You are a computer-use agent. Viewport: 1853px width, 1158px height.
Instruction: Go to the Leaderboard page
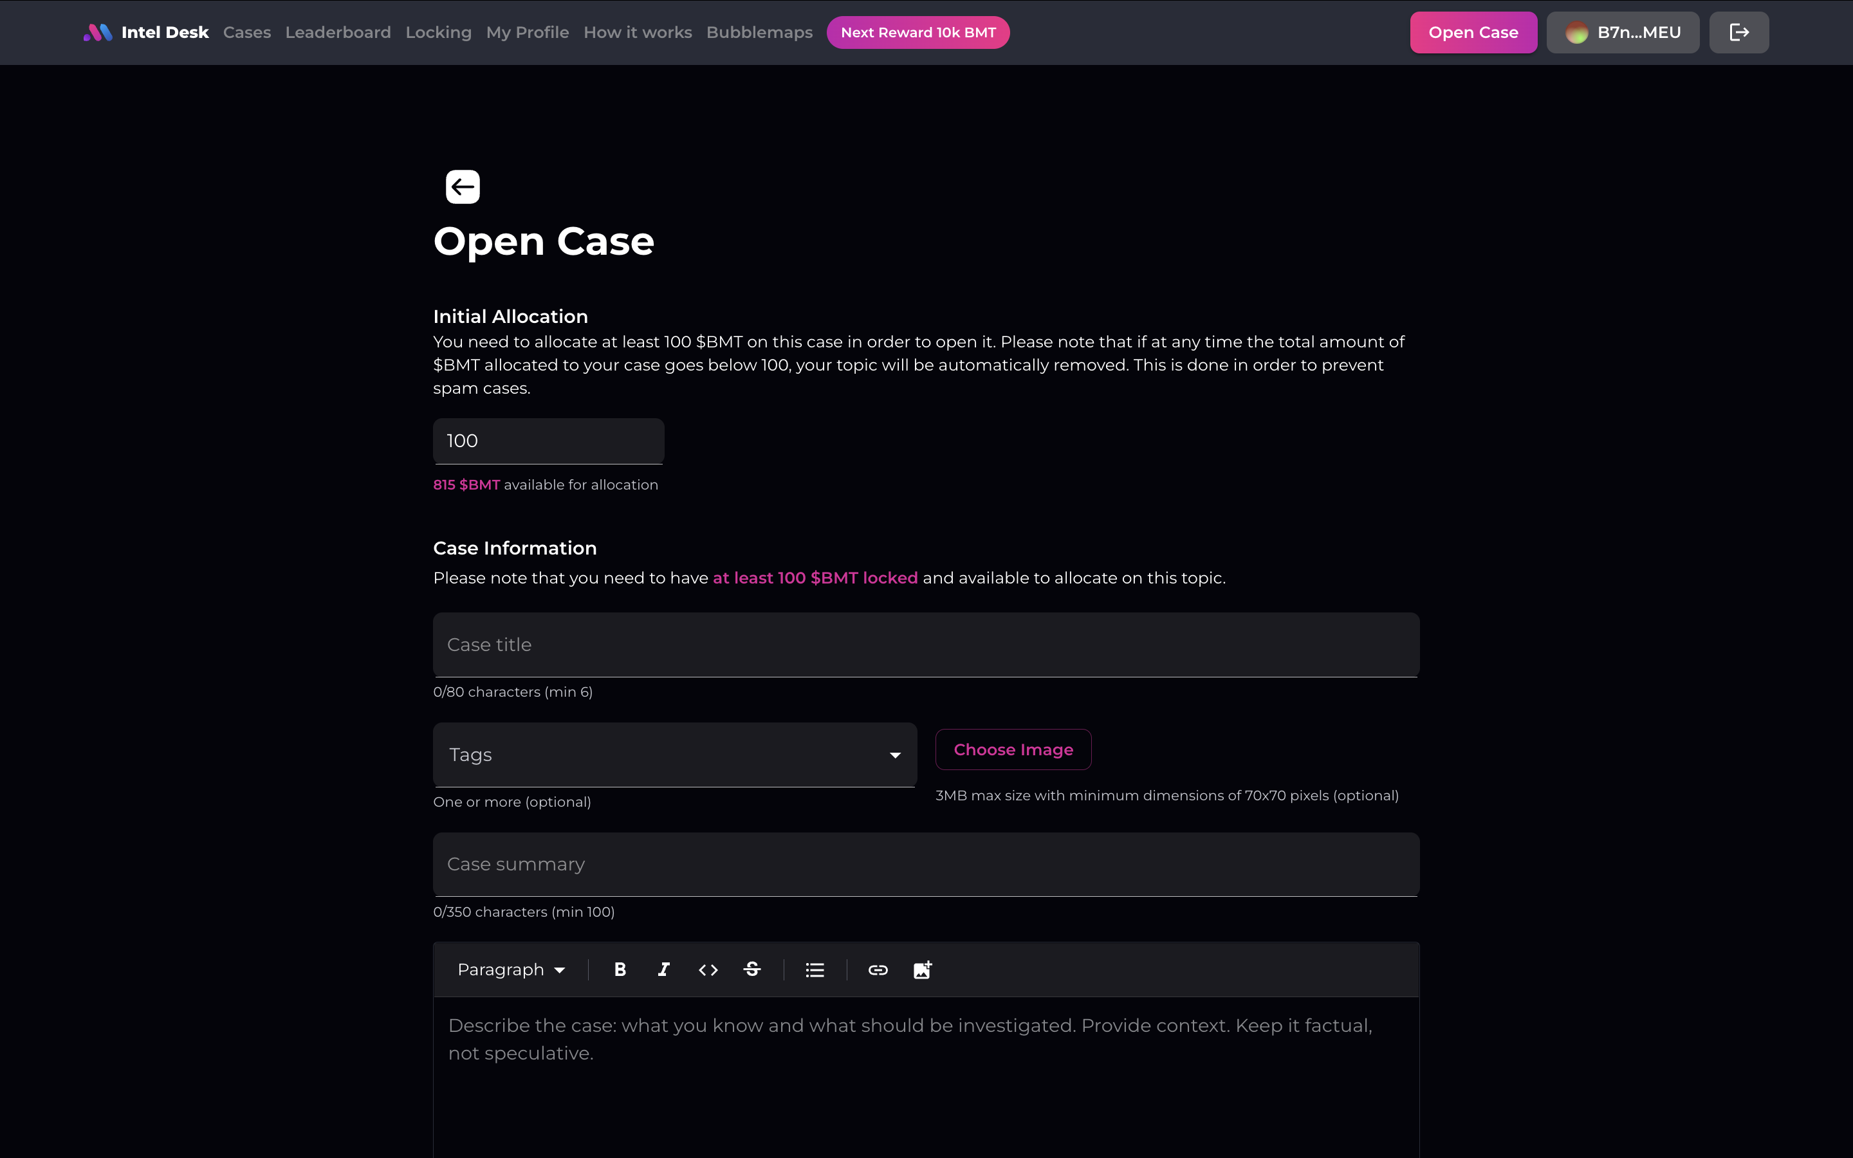click(338, 32)
